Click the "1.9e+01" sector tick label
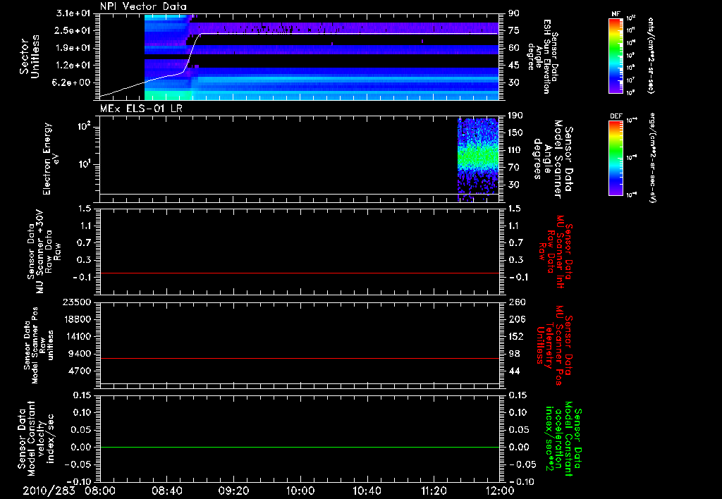The height and width of the screenshot is (499, 722). tap(73, 48)
